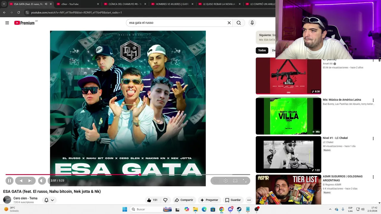Switch to LE COMPRÓ UN ANILLO tab
The image size is (381, 214).
click(260, 4)
